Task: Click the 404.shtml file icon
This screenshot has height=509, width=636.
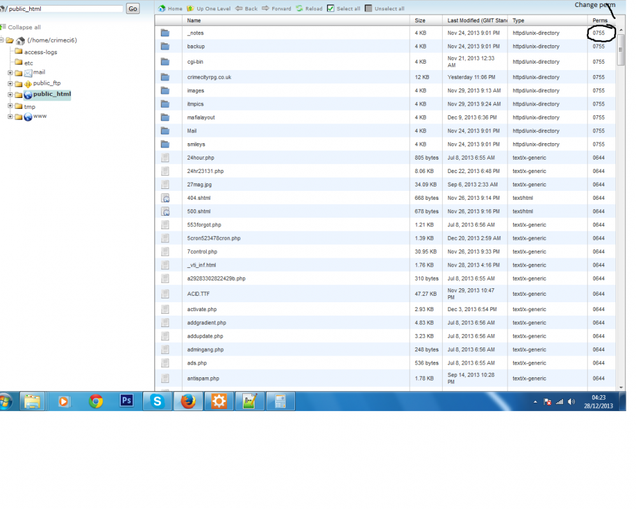Action: [x=165, y=198]
